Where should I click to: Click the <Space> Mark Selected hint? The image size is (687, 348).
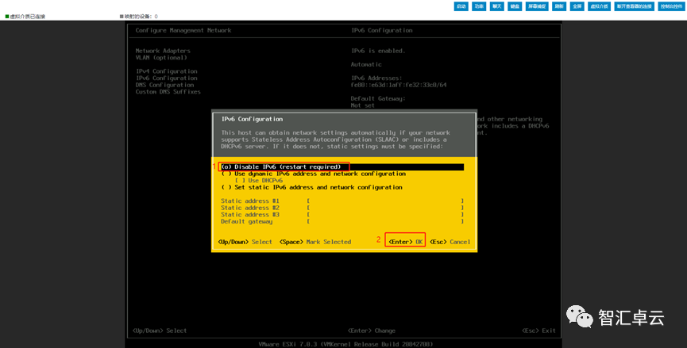pos(315,242)
